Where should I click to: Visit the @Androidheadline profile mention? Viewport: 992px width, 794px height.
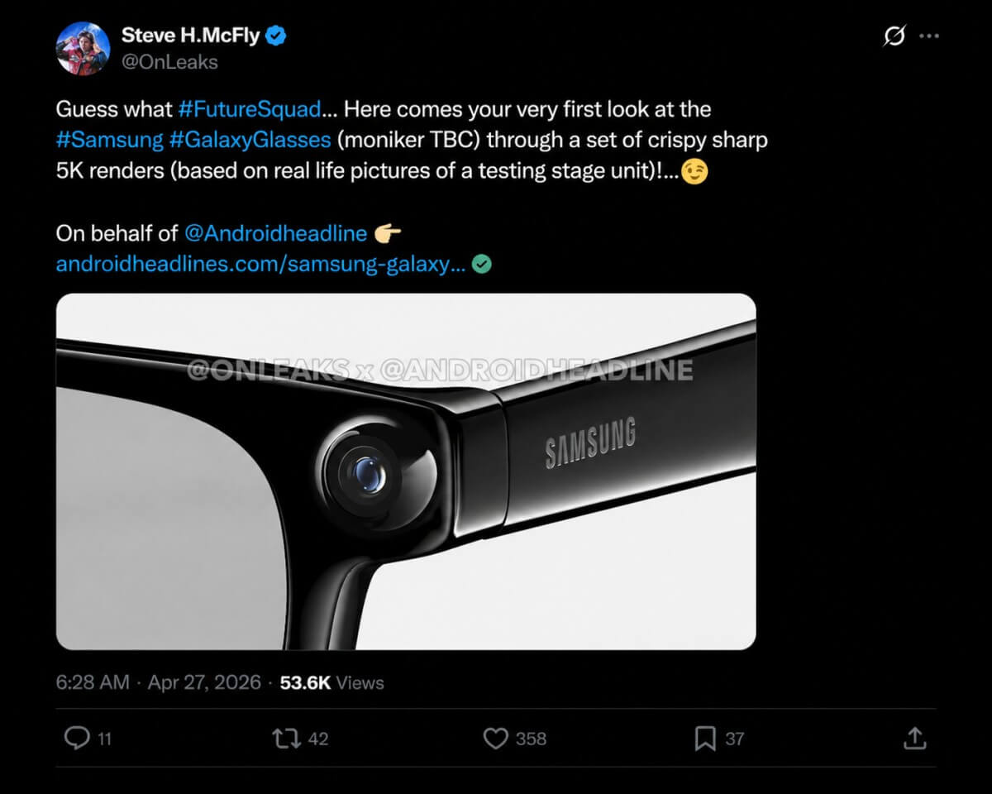click(275, 233)
